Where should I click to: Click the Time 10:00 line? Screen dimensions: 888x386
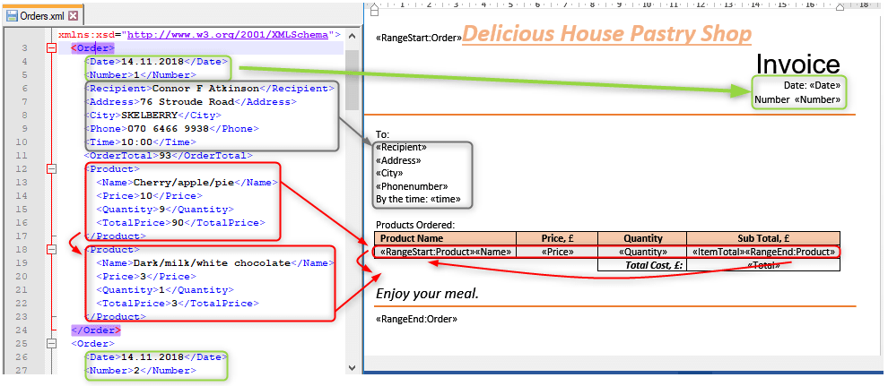tap(140, 142)
